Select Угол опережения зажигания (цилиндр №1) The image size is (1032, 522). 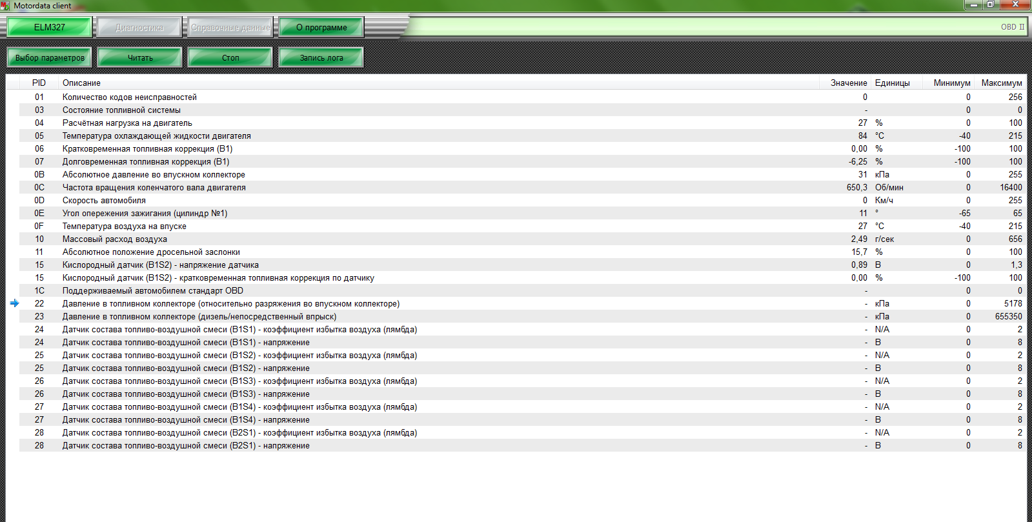[x=523, y=213]
